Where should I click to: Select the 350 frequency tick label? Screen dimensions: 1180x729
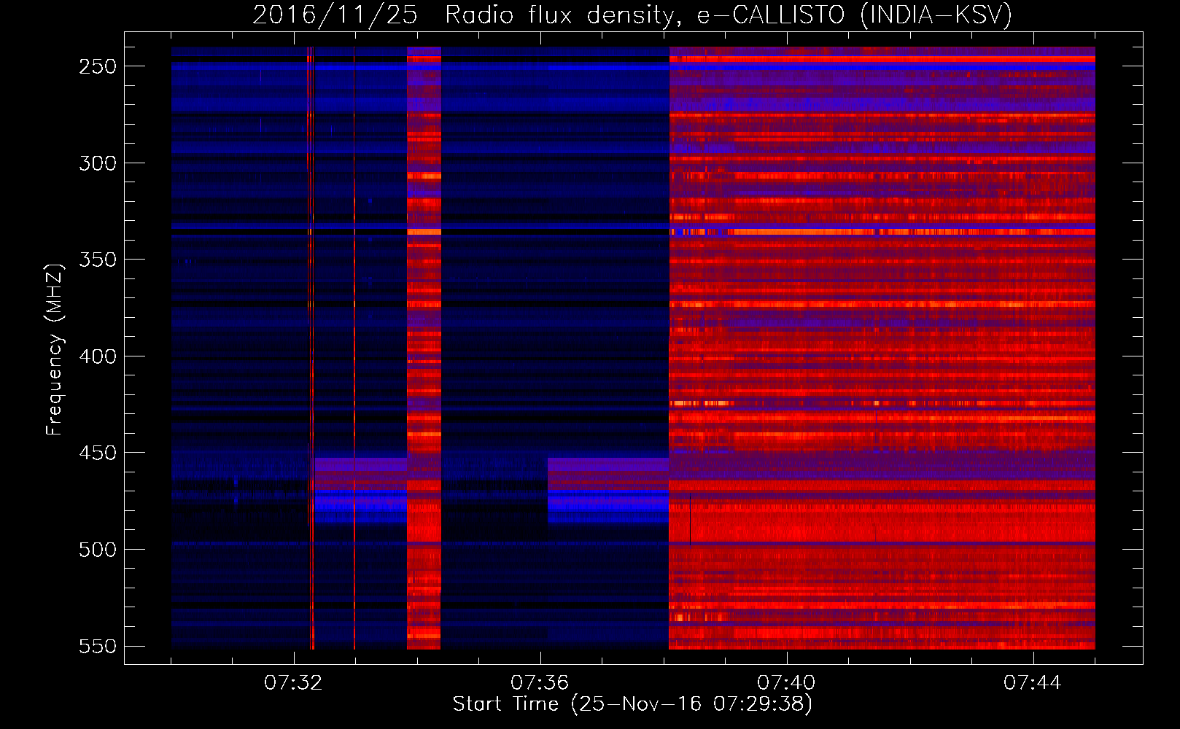[x=98, y=260]
